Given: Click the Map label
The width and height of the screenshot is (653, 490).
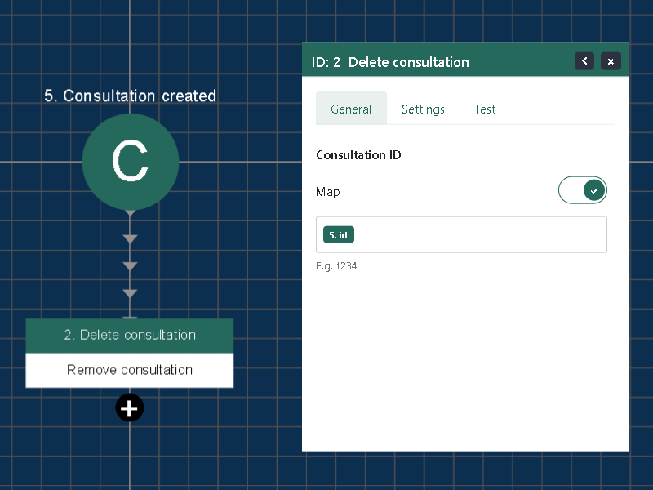Looking at the screenshot, I should [328, 192].
